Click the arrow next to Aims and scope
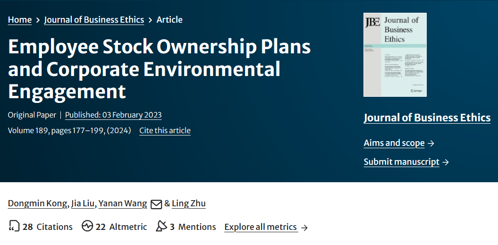Viewport: 498px width, 245px height. tap(430, 144)
